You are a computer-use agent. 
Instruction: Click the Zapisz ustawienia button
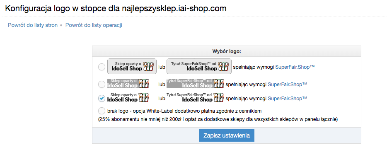(227, 135)
